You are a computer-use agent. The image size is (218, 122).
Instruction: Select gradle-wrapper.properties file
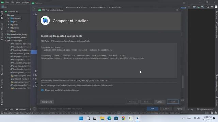tap(20, 76)
